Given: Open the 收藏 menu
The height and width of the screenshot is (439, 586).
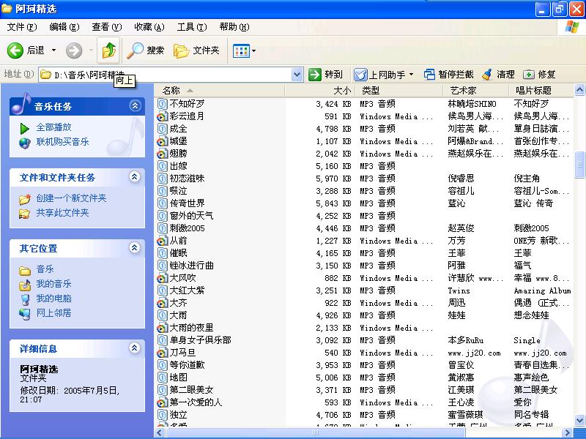Looking at the screenshot, I should coord(149,27).
